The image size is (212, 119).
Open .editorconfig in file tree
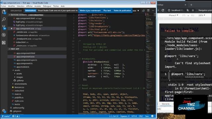coord(19,108)
